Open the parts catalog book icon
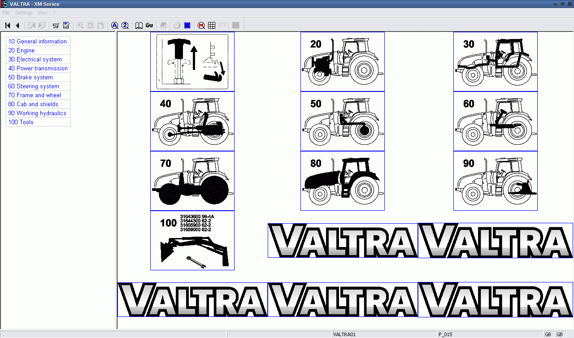Screen dimensions: 574x338 click(139, 25)
